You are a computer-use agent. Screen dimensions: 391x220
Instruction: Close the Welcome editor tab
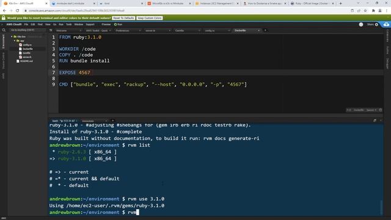80,31
